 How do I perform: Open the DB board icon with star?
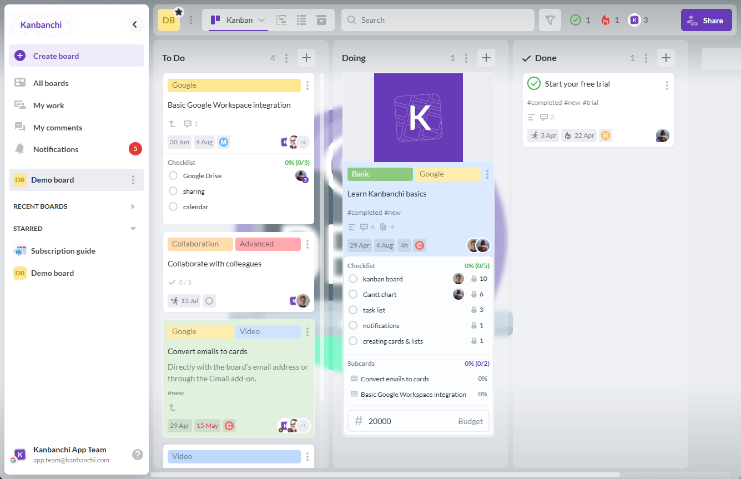click(169, 21)
